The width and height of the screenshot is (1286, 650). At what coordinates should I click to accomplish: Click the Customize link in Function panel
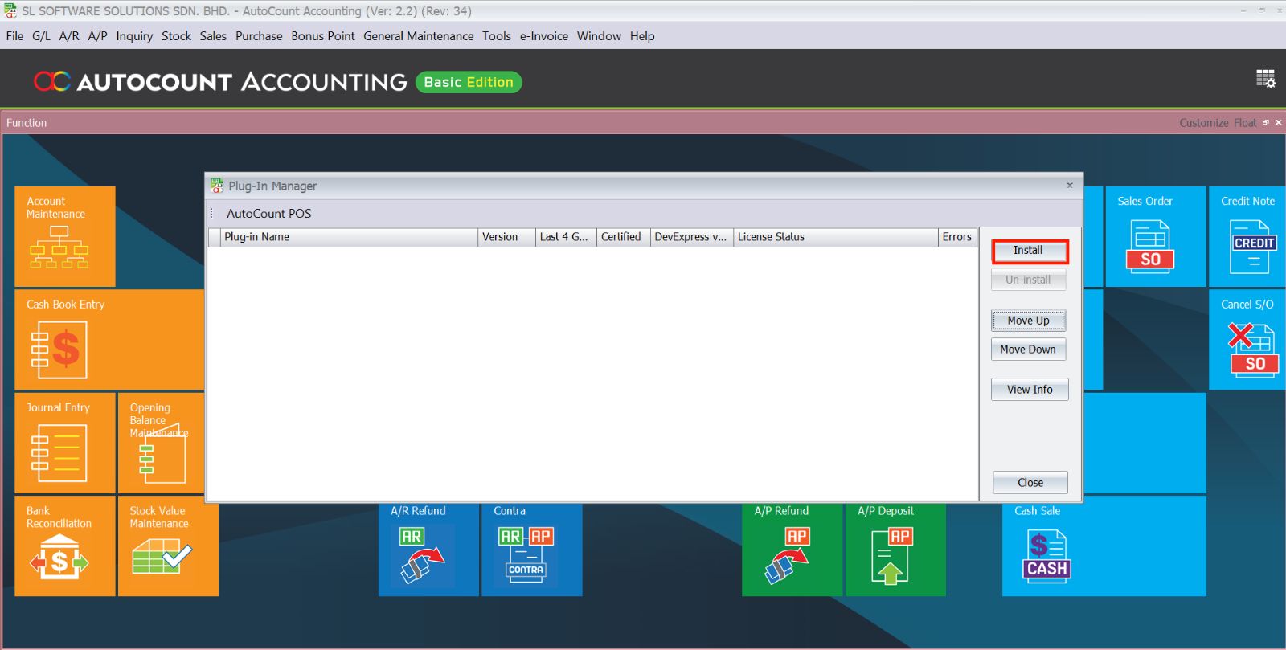[1203, 123]
